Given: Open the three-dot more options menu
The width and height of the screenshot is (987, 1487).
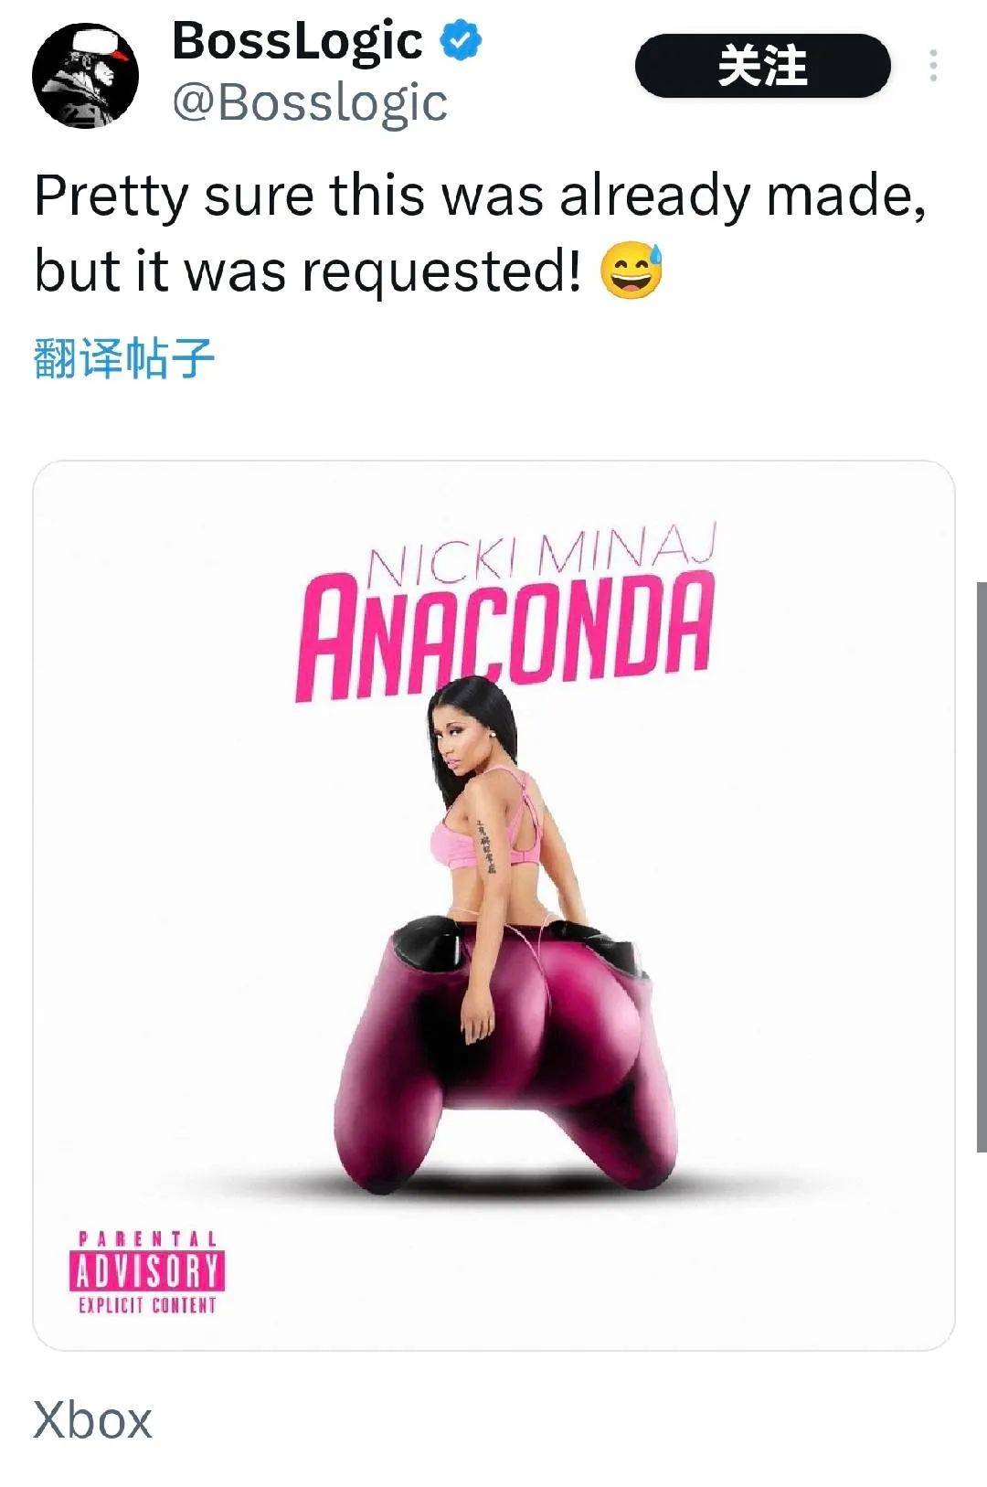Looking at the screenshot, I should pos(932,66).
